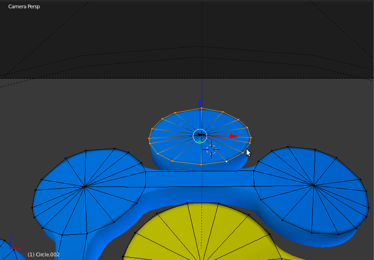Select the white active vertex on the orange circle
The image size is (374, 260).
pos(227,161)
